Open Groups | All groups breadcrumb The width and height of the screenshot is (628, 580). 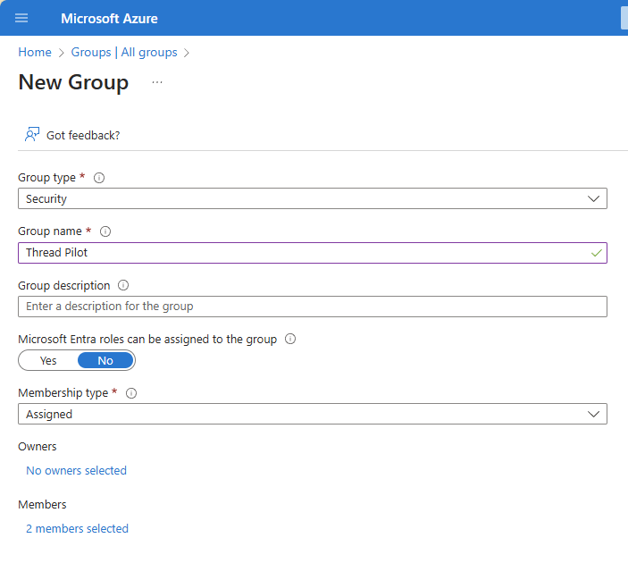[x=124, y=52]
